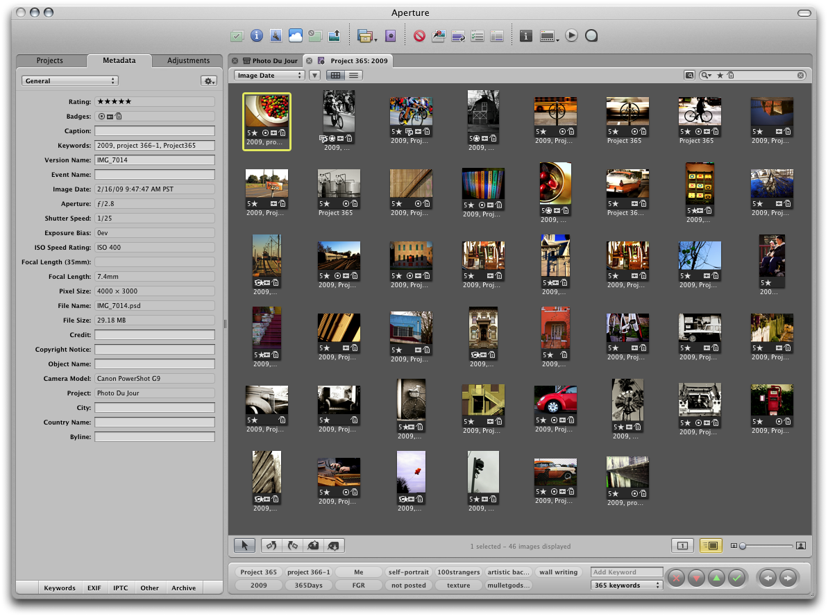Click the rotate left tool
The width and height of the screenshot is (828, 616).
271,546
